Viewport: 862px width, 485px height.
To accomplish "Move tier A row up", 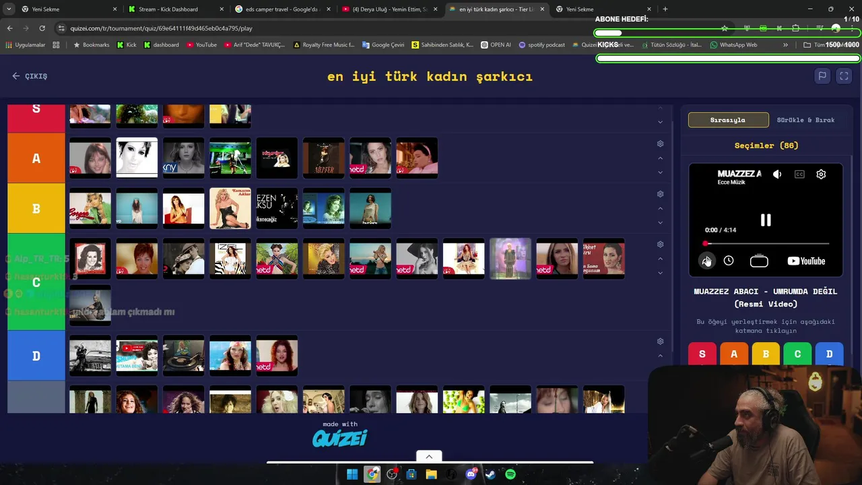I will coord(660,158).
